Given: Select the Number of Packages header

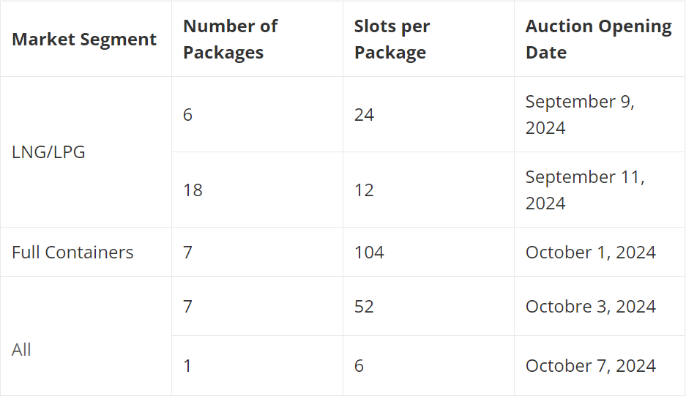Looking at the screenshot, I should click(230, 40).
